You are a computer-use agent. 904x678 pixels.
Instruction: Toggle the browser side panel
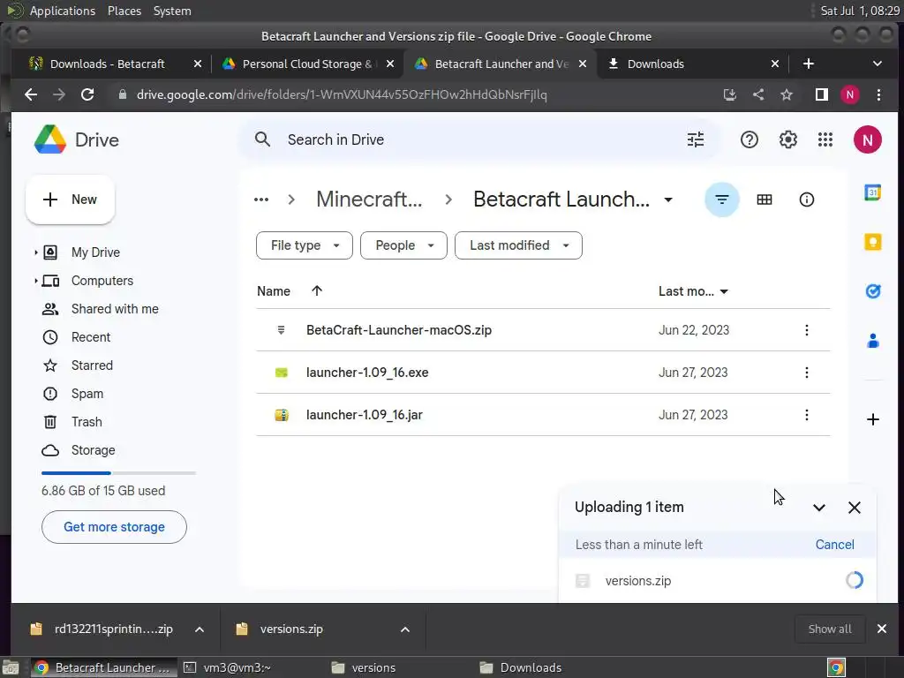point(822,94)
